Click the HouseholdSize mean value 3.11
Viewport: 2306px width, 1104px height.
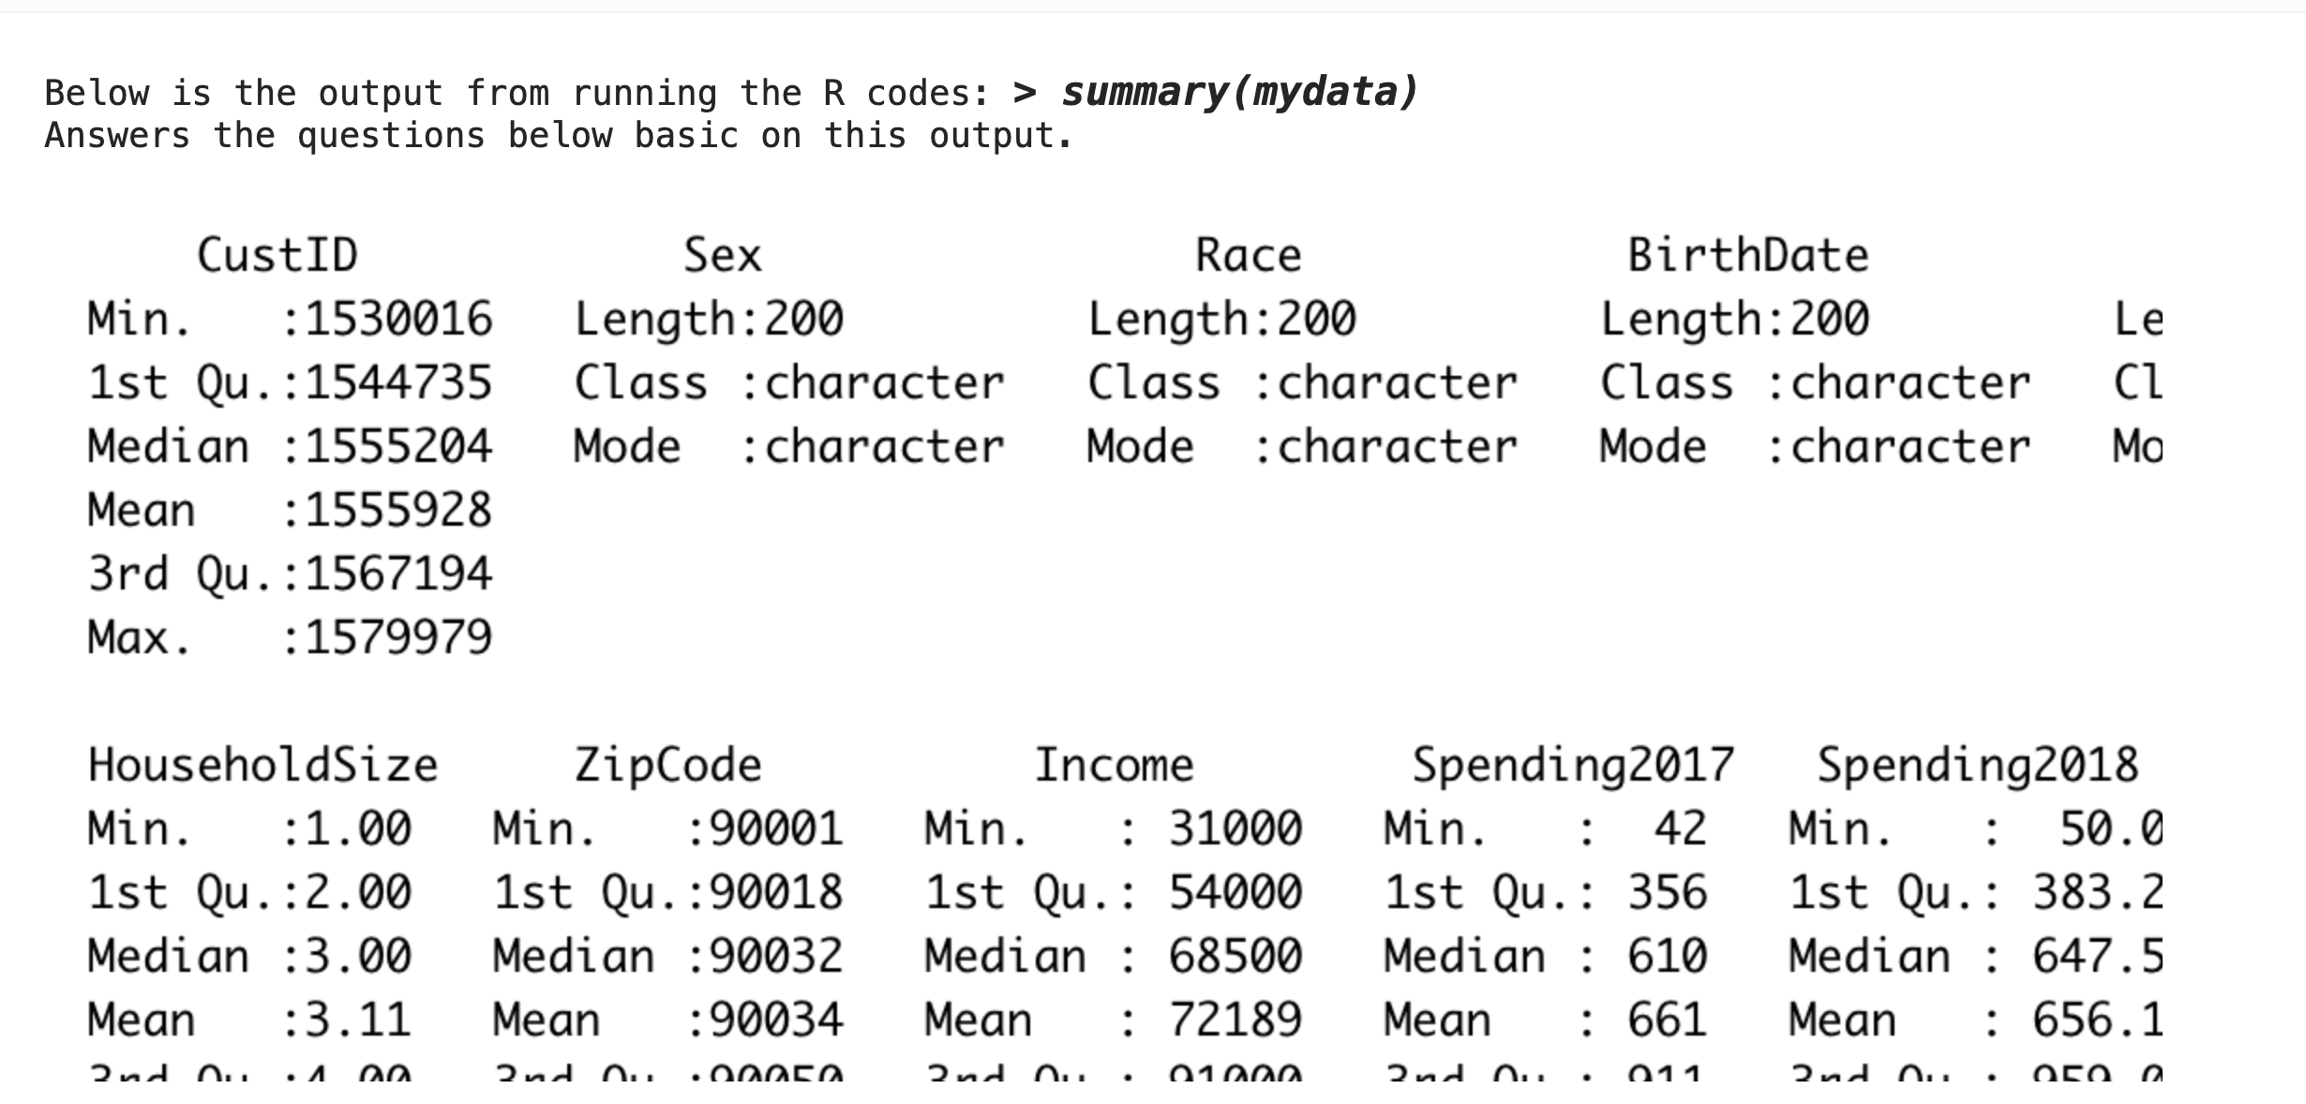[x=358, y=1021]
